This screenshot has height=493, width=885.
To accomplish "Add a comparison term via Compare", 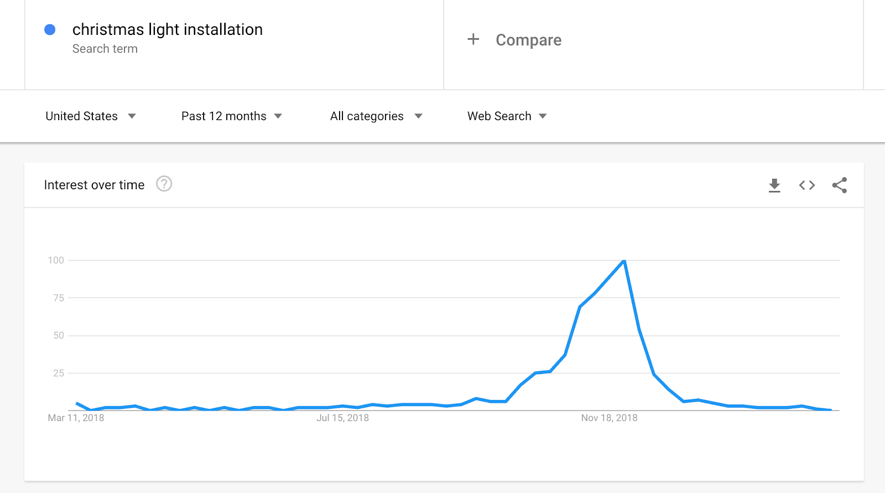I will (528, 40).
